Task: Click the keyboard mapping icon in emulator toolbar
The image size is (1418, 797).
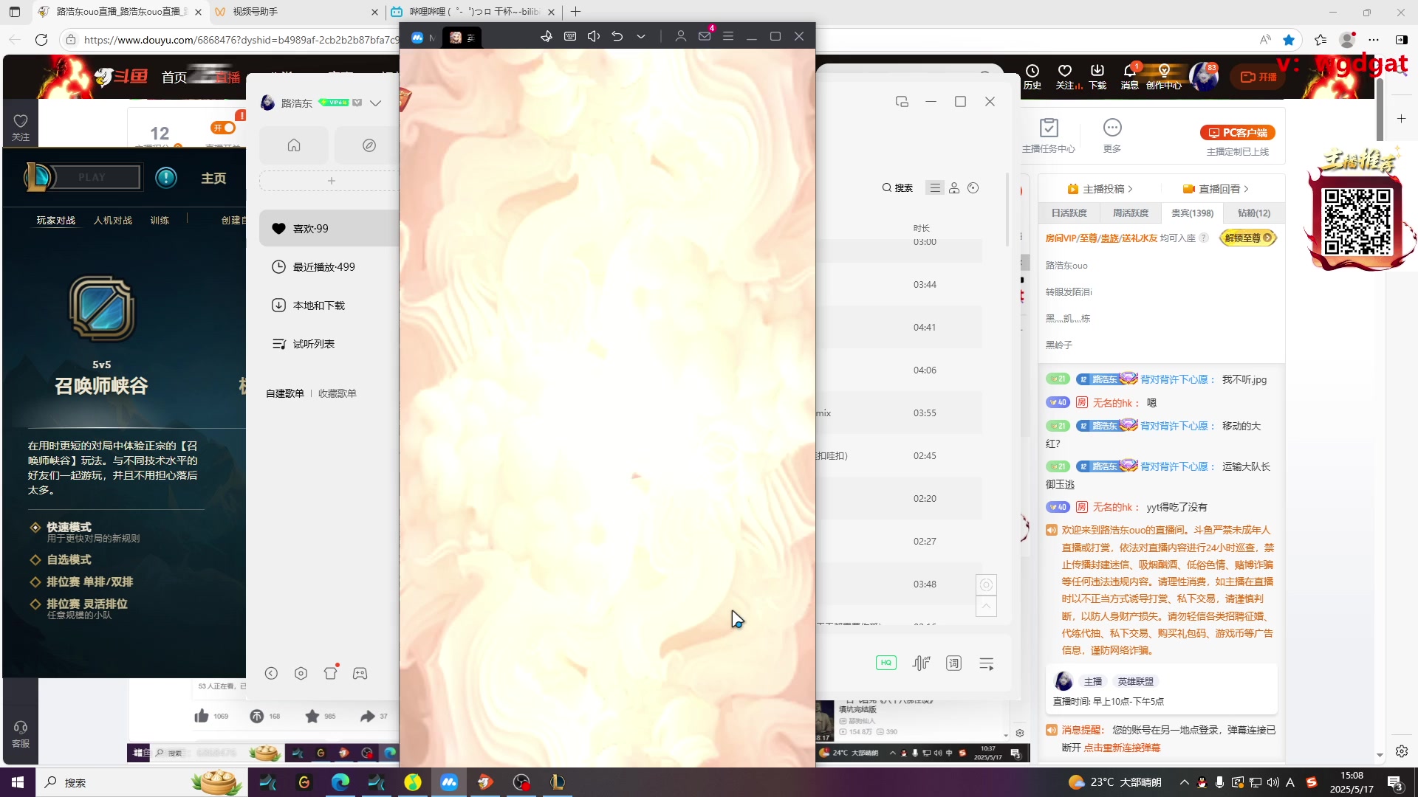Action: [x=570, y=36]
